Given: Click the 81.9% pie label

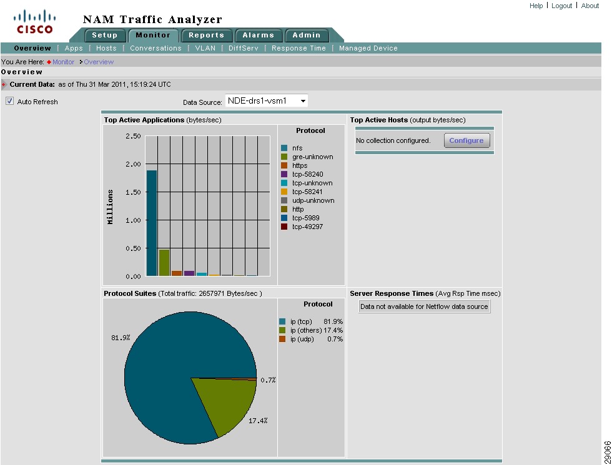Looking at the screenshot, I should (x=121, y=338).
